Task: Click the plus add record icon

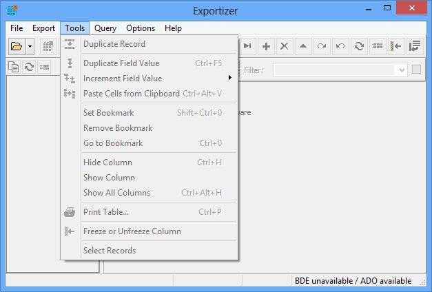Action: (x=266, y=46)
